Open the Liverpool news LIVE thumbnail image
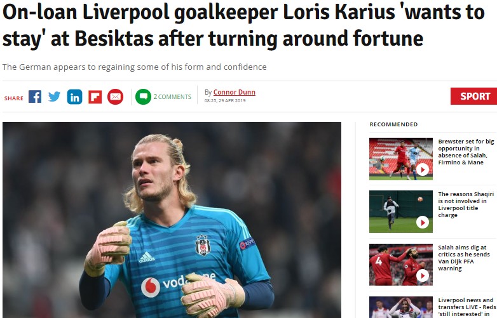Image resolution: width=497 pixels, height=318 pixels. (400, 307)
